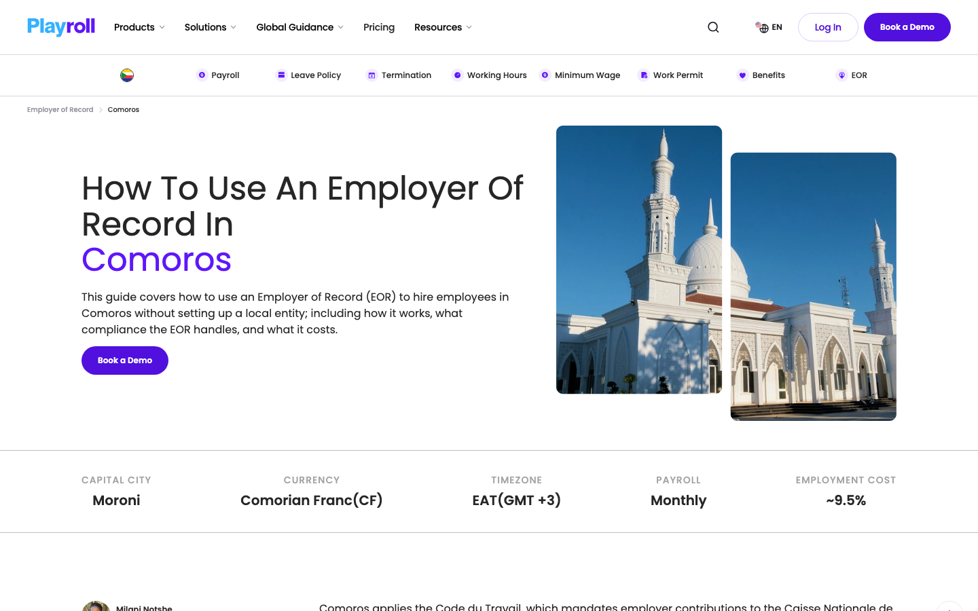Follow the Employer of Record breadcrumb link
Viewport: 978px width, 611px height.
60,109
